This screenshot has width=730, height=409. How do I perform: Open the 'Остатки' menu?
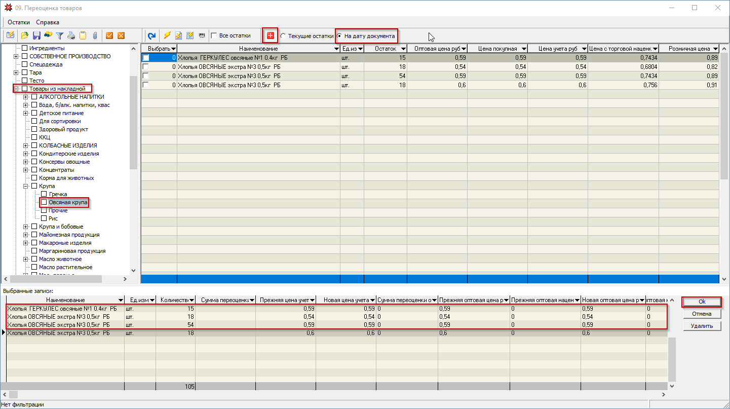click(x=18, y=22)
